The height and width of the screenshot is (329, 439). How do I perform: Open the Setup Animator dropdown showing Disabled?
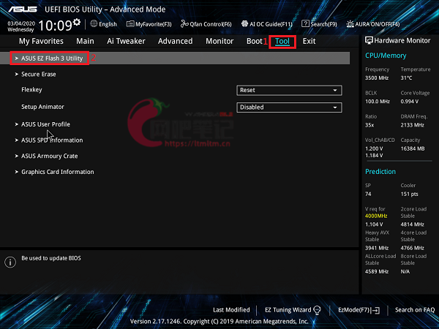tap(289, 107)
